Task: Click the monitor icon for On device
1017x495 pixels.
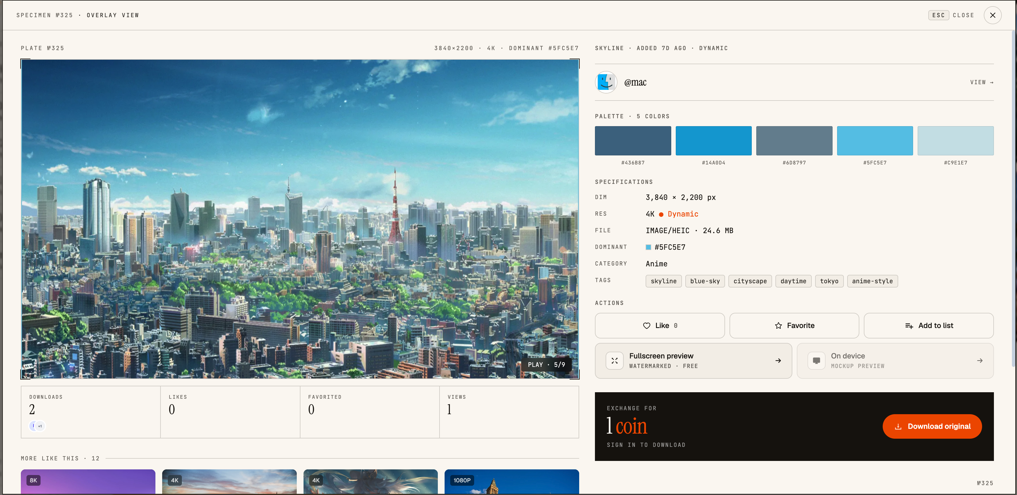Action: coord(817,361)
